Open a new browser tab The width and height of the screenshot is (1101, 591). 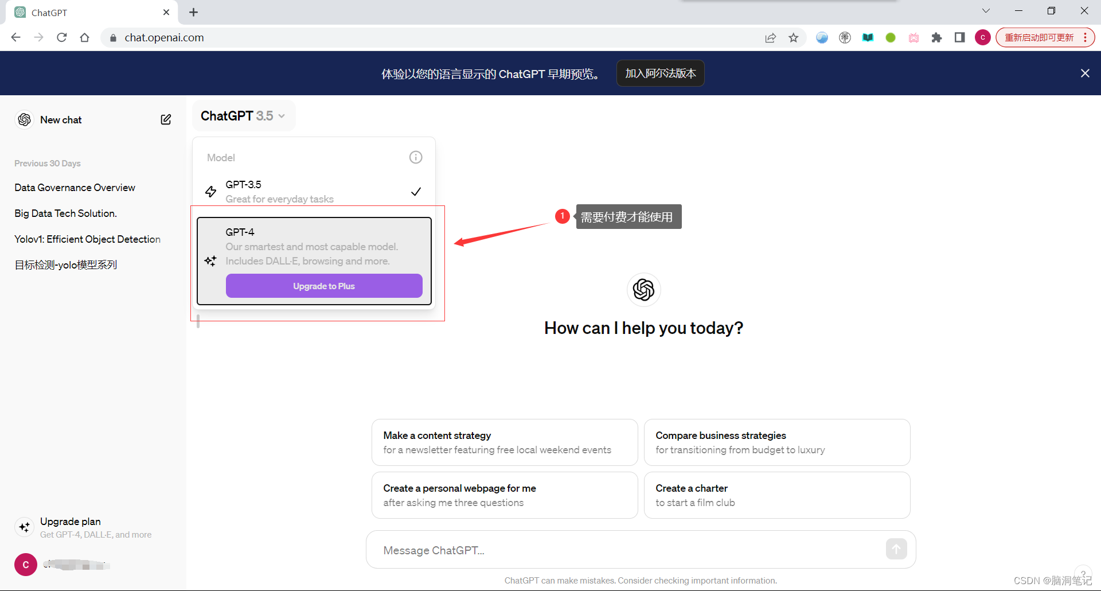point(194,12)
